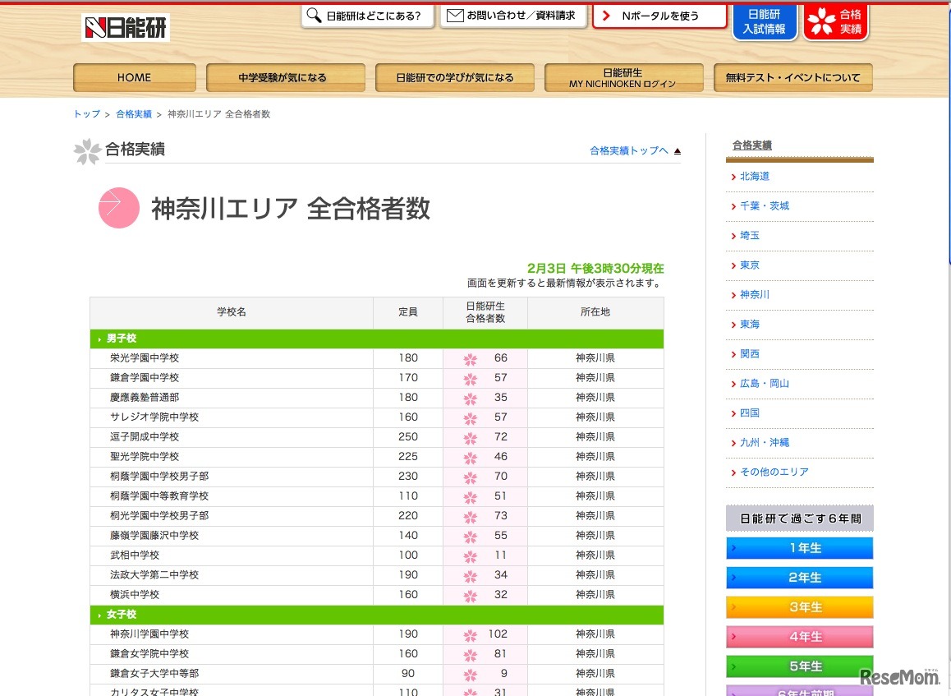Click the gray sakura icon beside 合格実績 heading
Image resolution: width=951 pixels, height=696 pixels.
(x=87, y=151)
